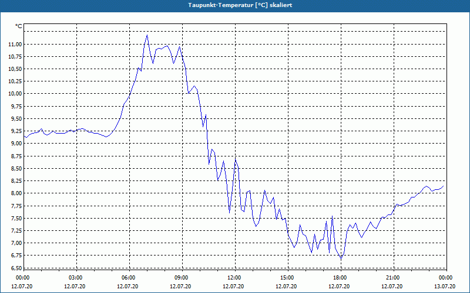Screen dimensions: 470x293
Task: Click the 8,50 y-axis value
Action: (x=16, y=169)
